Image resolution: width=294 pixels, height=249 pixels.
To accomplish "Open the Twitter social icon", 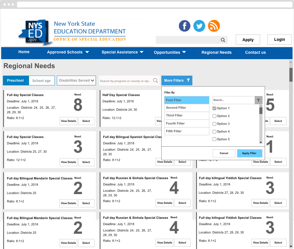I will pos(199,26).
